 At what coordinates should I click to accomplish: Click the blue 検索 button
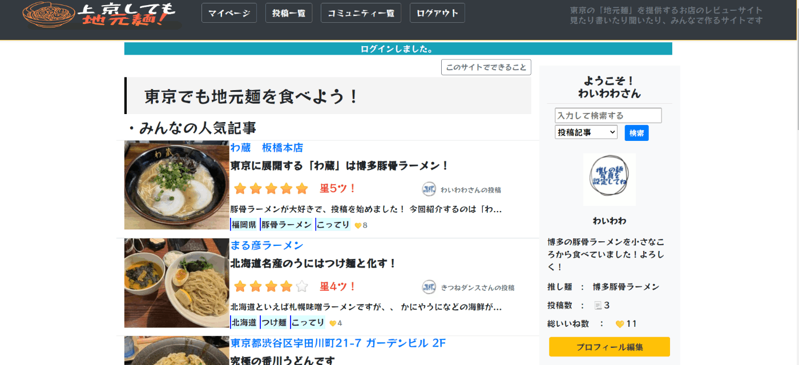click(x=637, y=133)
